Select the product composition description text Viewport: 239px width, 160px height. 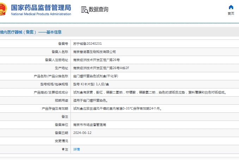click(x=150, y=92)
